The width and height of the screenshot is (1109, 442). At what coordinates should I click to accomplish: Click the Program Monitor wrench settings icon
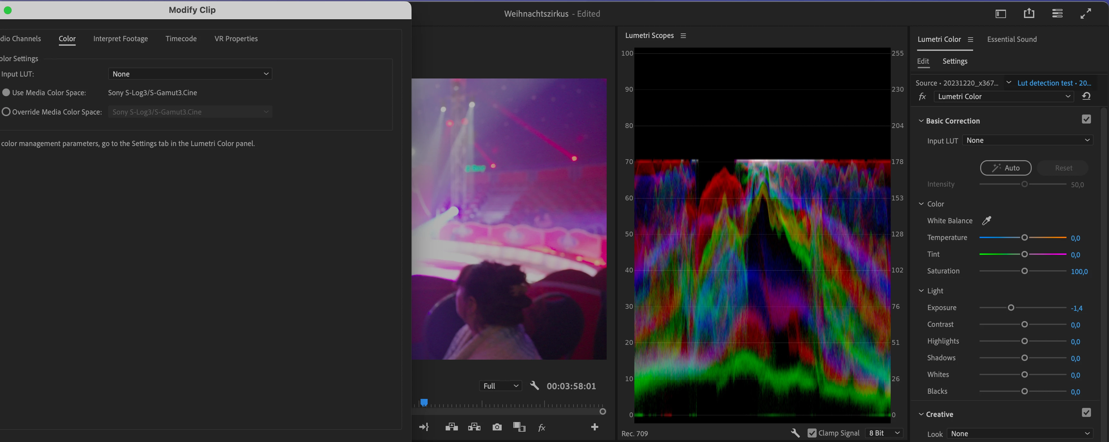tap(534, 386)
